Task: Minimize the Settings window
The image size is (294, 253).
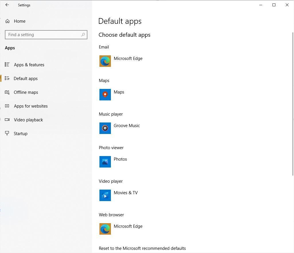Action: (261, 5)
